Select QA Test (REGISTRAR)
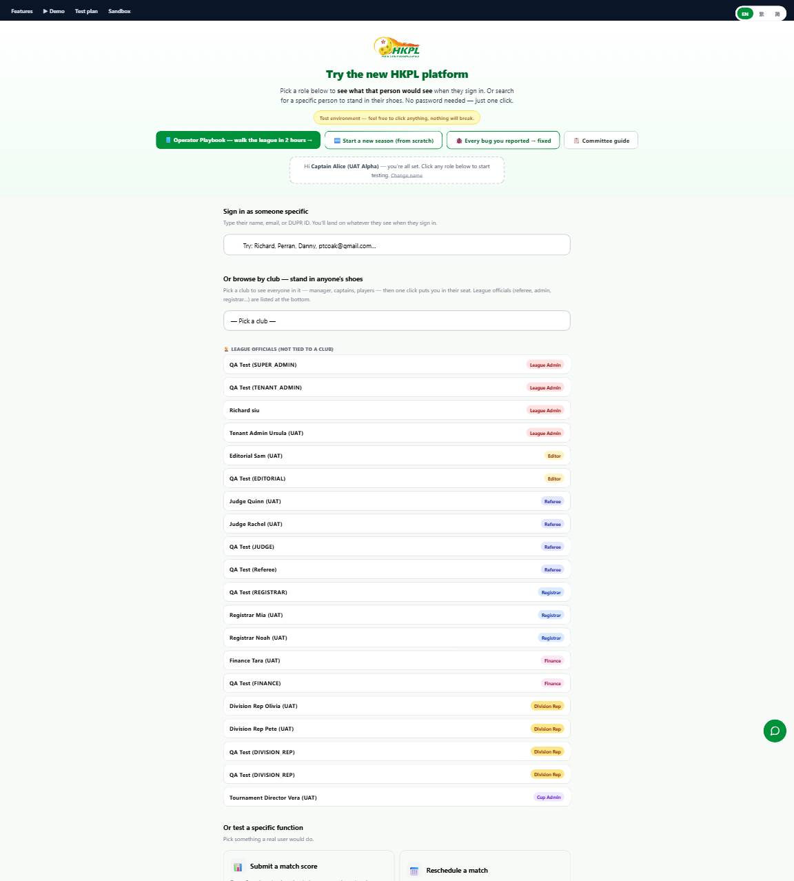The image size is (794, 881). [x=396, y=592]
